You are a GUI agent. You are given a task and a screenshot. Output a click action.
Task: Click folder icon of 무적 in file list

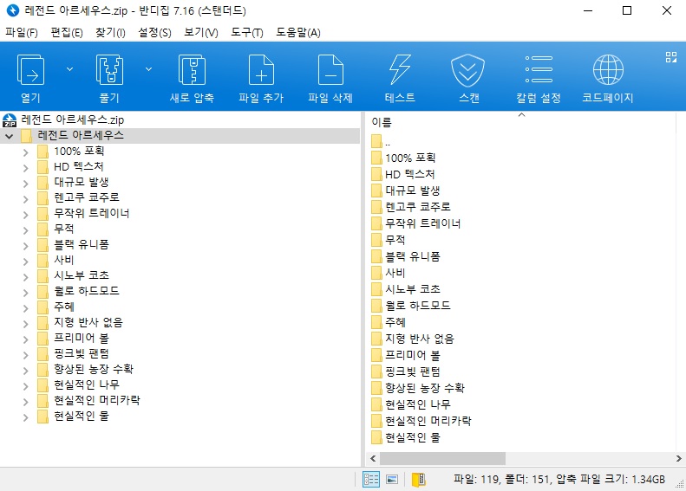click(x=376, y=240)
